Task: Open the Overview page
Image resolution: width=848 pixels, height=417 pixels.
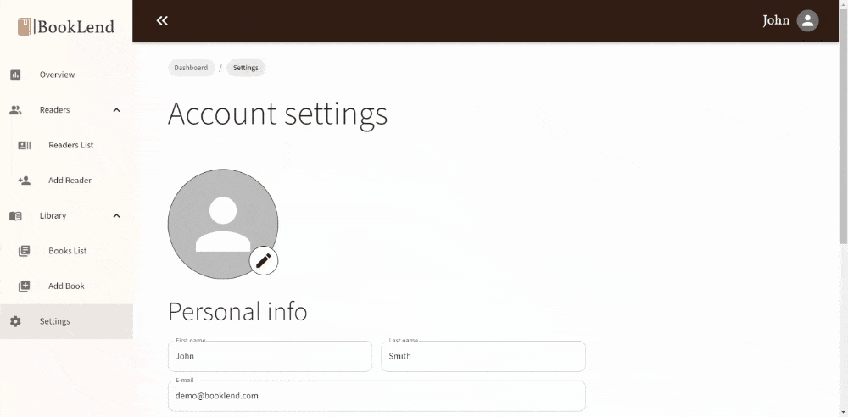Action: tap(66, 75)
